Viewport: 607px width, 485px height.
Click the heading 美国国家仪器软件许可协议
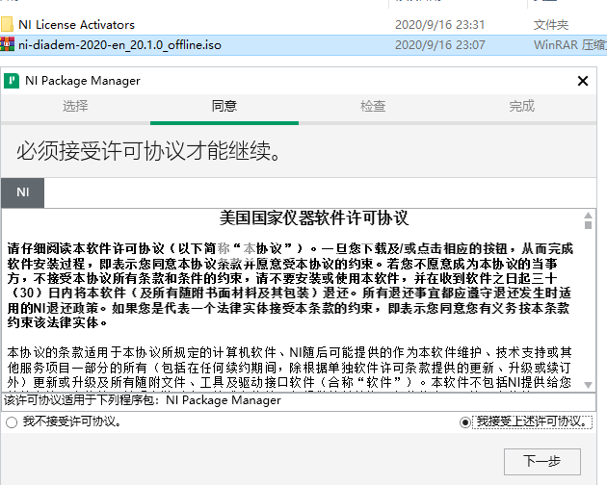click(x=314, y=218)
